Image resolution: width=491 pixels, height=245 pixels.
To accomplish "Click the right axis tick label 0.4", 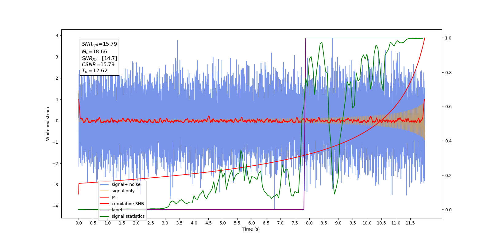I will [448, 141].
